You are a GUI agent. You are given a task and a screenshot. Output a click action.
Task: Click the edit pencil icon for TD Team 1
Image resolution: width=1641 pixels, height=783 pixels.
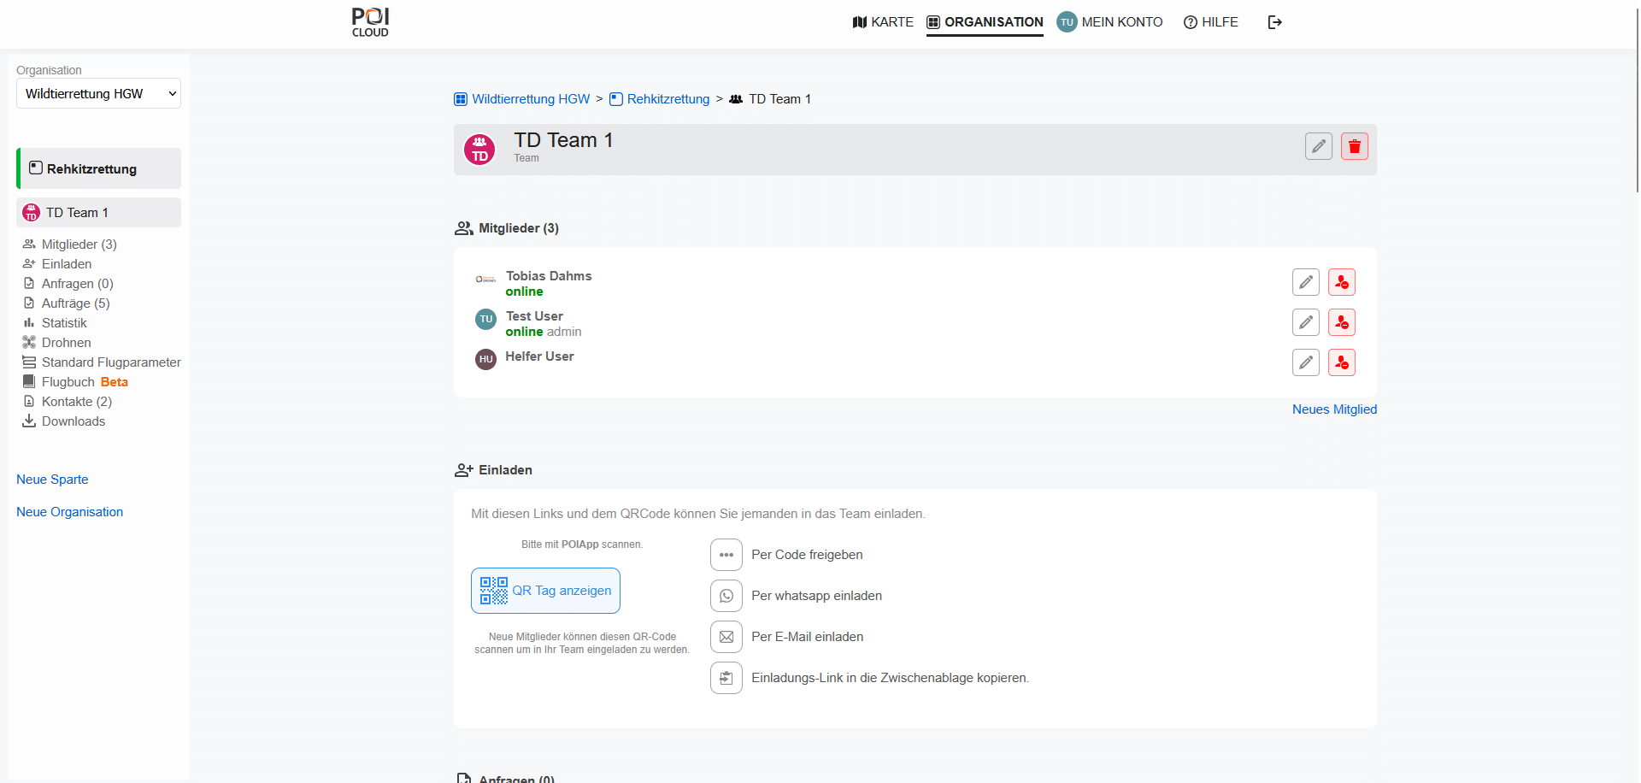coord(1319,147)
